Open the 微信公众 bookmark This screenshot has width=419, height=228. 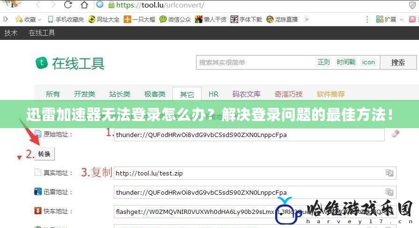(x=175, y=20)
